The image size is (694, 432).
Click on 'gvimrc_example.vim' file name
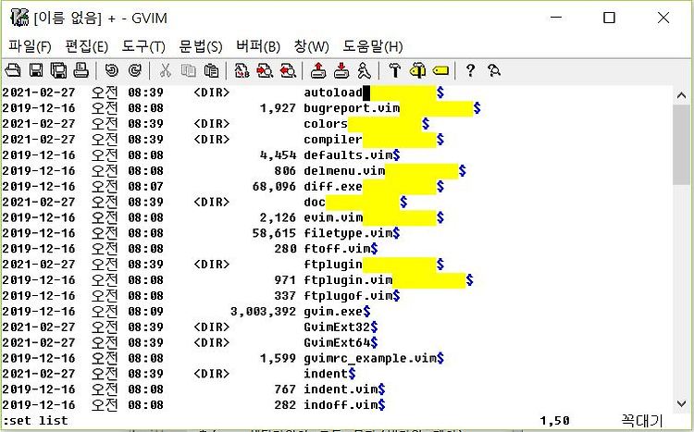[x=370, y=358]
